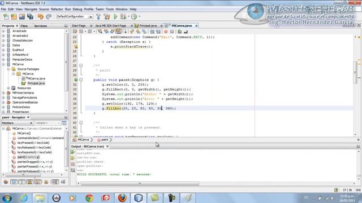The image size is (362, 203).
Task: Click the Open Project toolbar icon
Action: point(22,16)
